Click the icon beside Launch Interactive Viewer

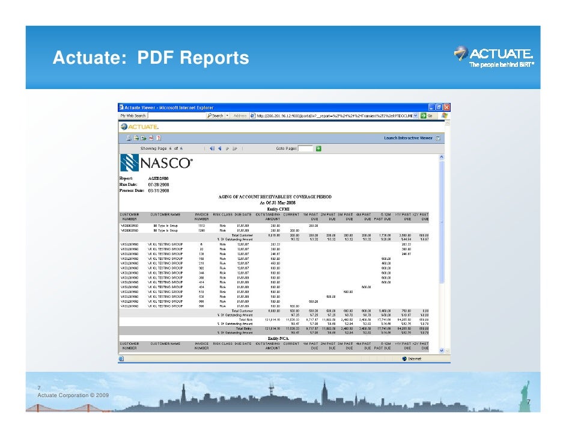(x=438, y=138)
